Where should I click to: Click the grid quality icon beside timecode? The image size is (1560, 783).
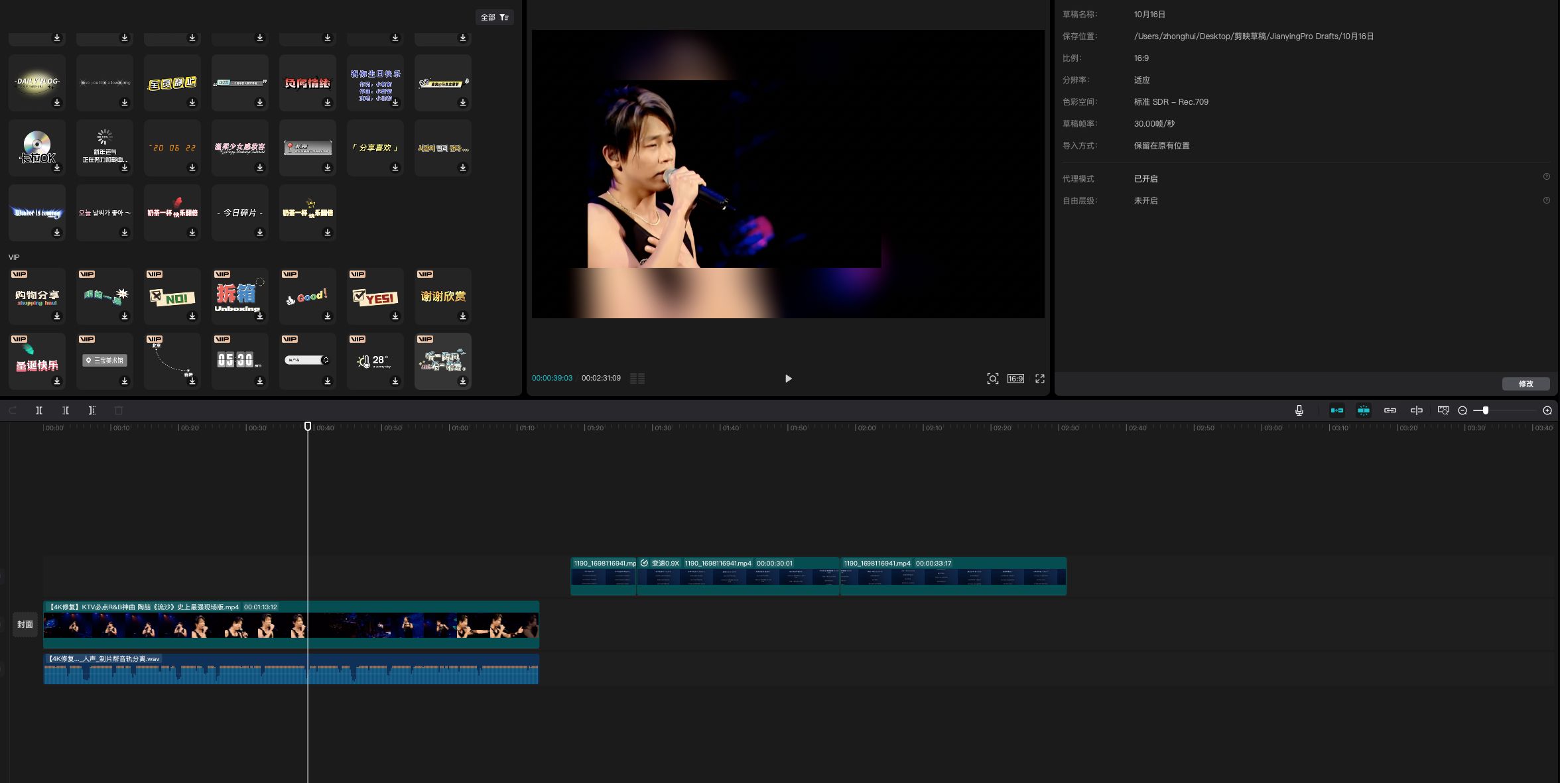click(x=637, y=379)
